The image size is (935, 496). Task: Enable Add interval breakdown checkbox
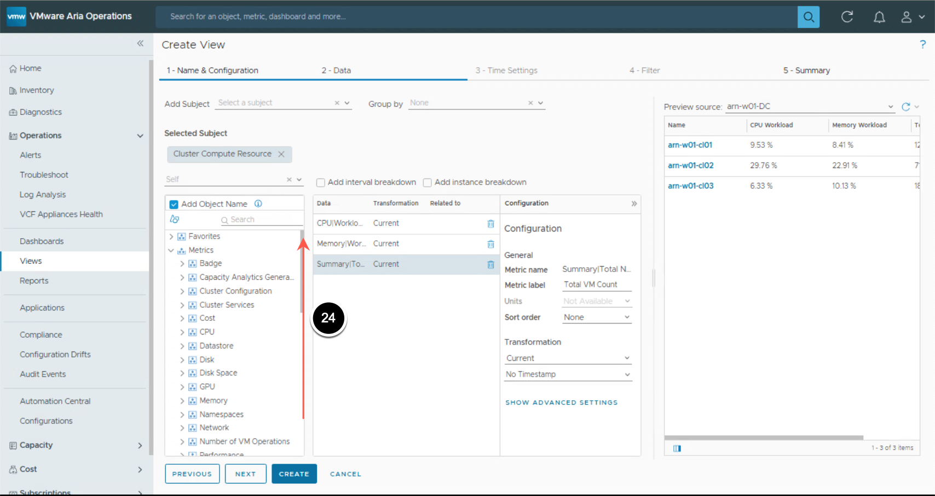click(321, 183)
